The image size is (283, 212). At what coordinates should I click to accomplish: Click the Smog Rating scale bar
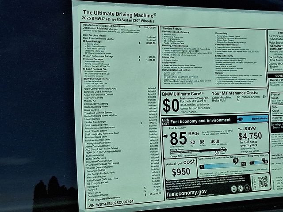(x=259, y=163)
